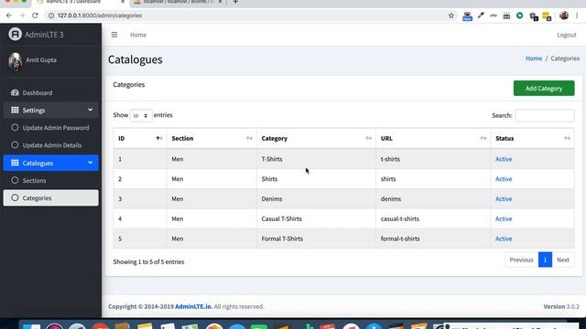Click the browser address bar URL

pos(100,16)
